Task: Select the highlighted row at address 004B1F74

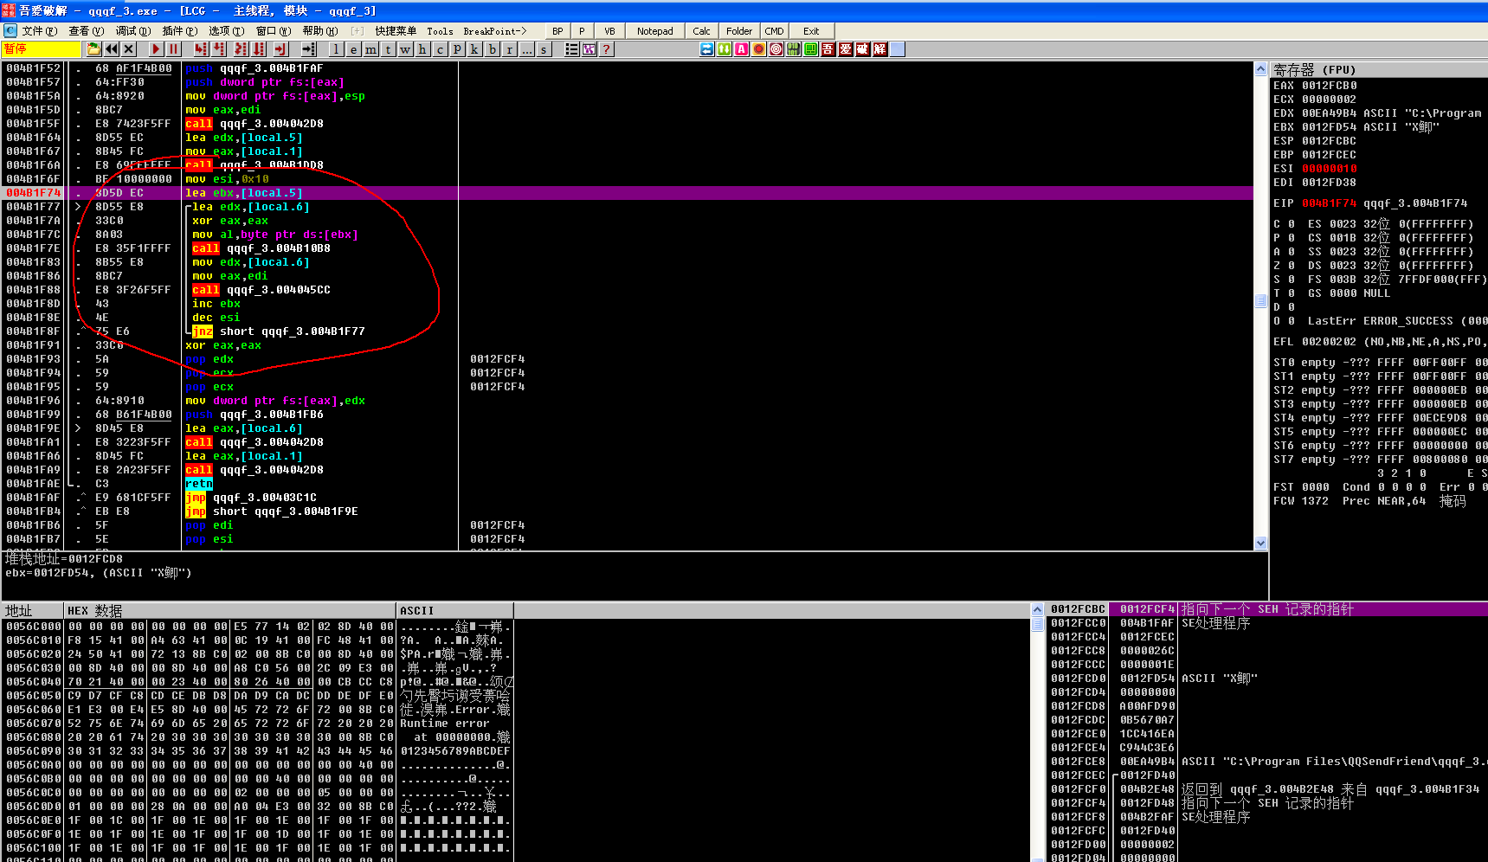Action: click(x=628, y=193)
